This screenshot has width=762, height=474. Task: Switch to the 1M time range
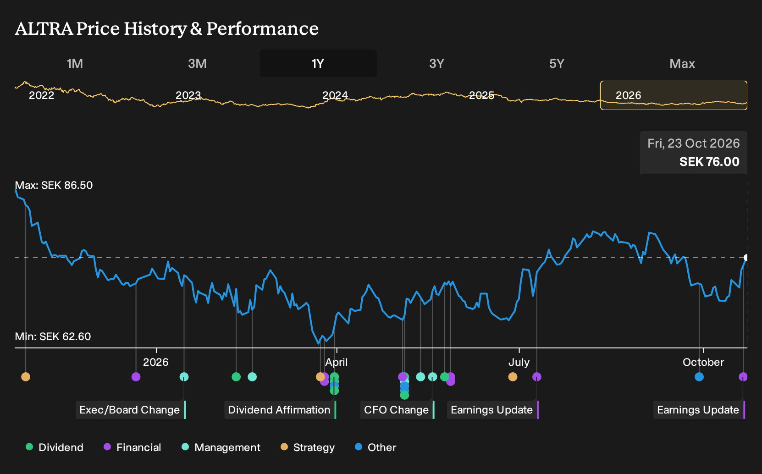(75, 63)
